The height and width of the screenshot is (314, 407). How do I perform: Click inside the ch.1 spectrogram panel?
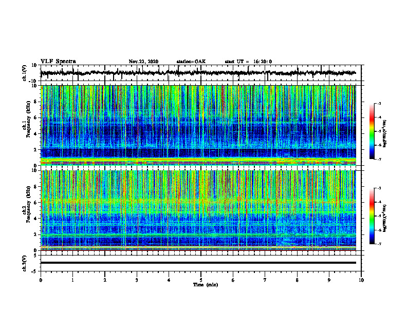click(198, 125)
